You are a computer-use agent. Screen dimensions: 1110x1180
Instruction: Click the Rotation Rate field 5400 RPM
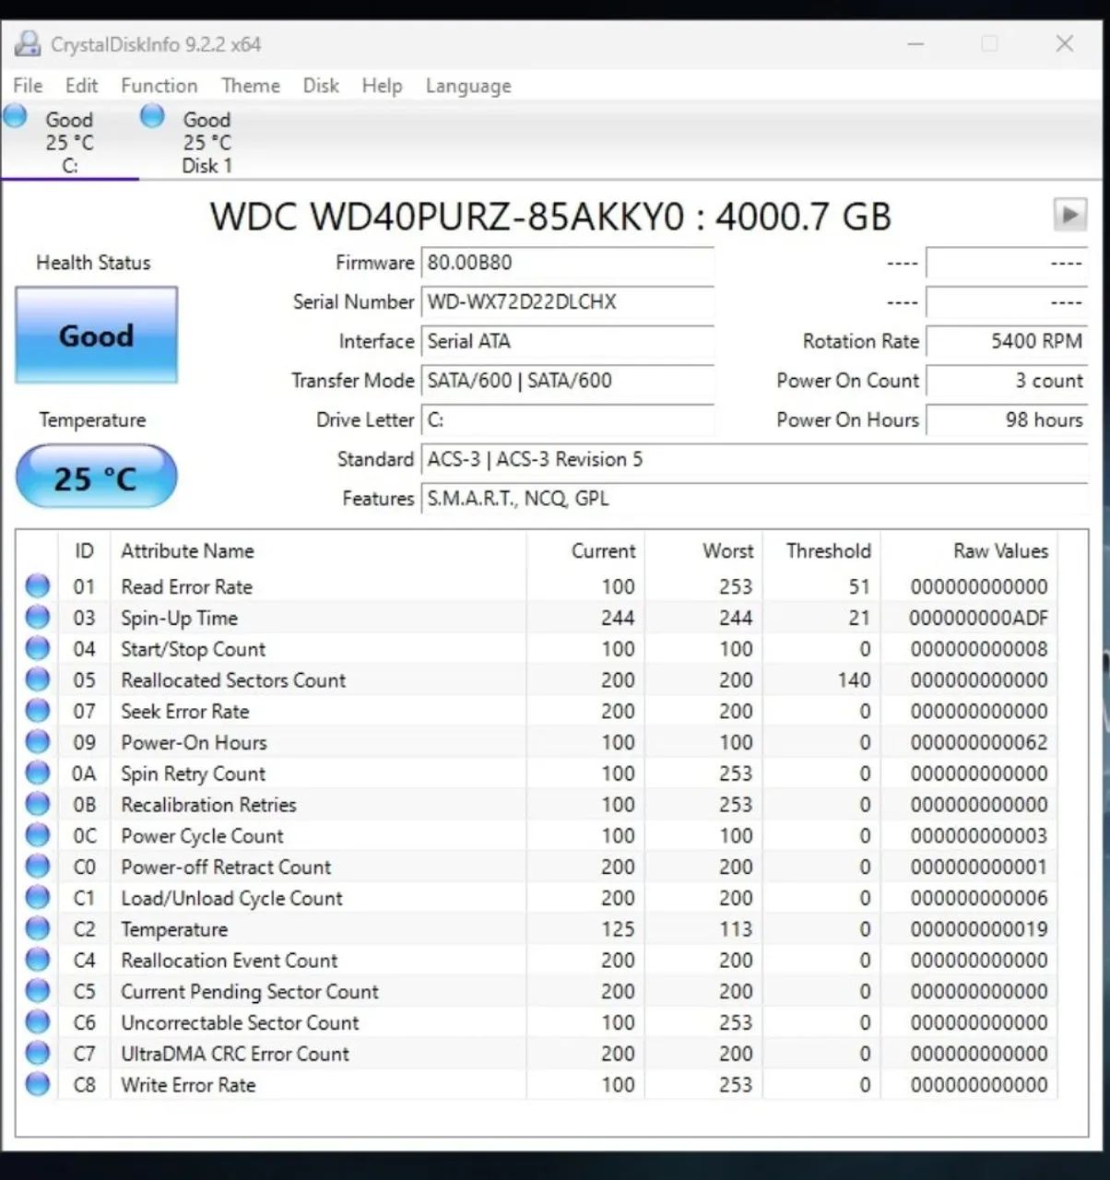(1007, 341)
